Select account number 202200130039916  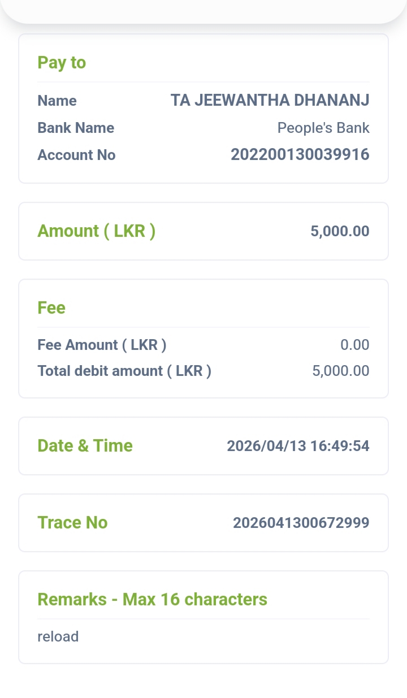(300, 154)
